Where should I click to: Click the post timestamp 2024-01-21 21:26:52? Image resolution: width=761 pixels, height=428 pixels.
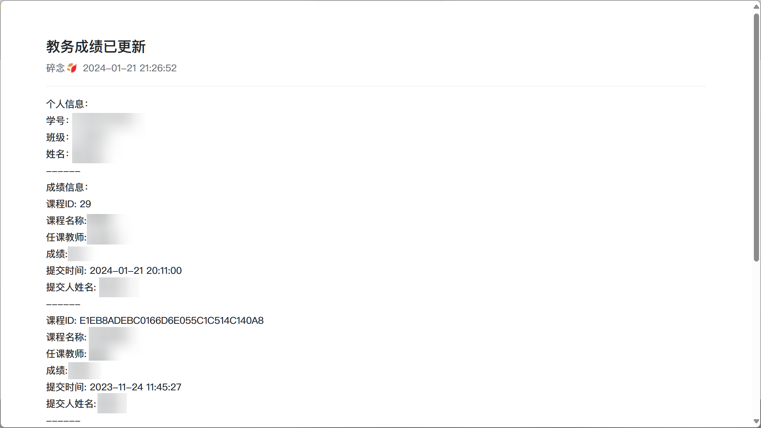tap(130, 68)
